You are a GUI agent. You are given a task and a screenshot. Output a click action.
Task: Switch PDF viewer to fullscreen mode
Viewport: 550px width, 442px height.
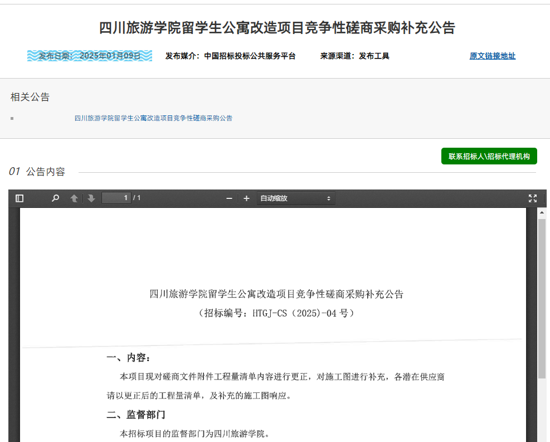point(533,198)
